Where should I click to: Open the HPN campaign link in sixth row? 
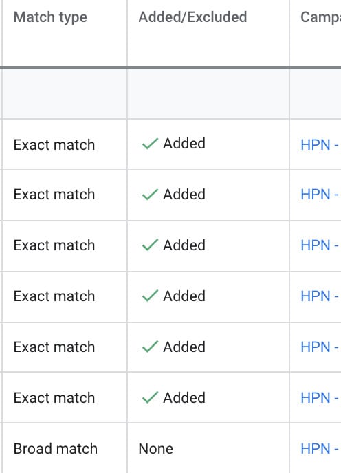click(x=320, y=397)
